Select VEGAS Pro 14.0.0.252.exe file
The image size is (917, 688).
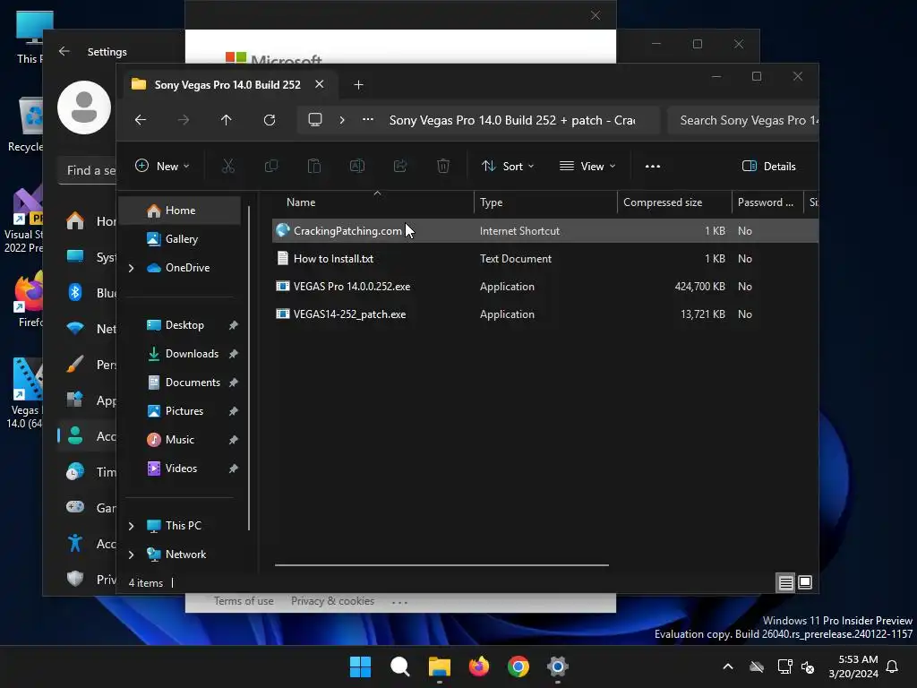click(545, 287)
